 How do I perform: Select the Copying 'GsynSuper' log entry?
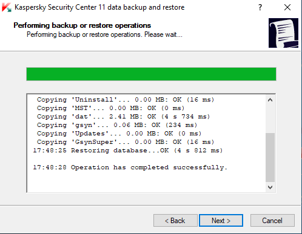[x=126, y=142]
